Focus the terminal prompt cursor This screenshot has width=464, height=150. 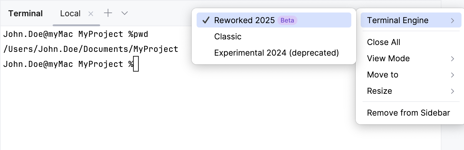136,64
